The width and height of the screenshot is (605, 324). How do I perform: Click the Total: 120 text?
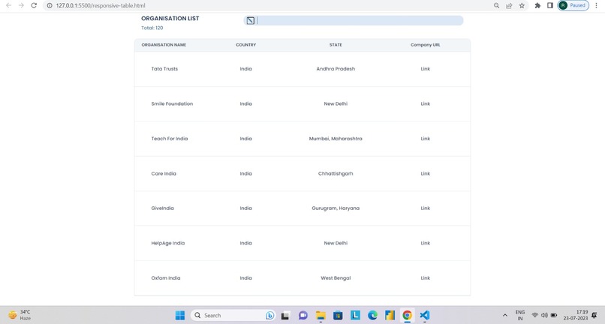click(x=152, y=28)
